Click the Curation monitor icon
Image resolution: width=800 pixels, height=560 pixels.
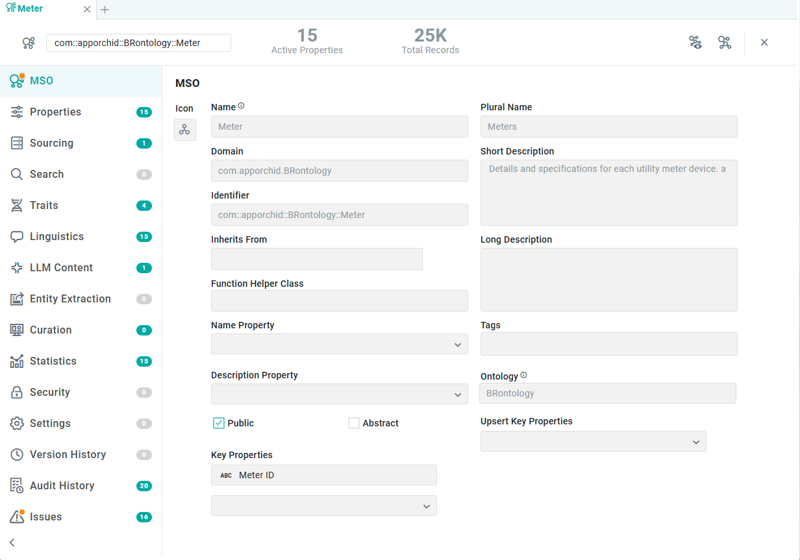[17, 330]
